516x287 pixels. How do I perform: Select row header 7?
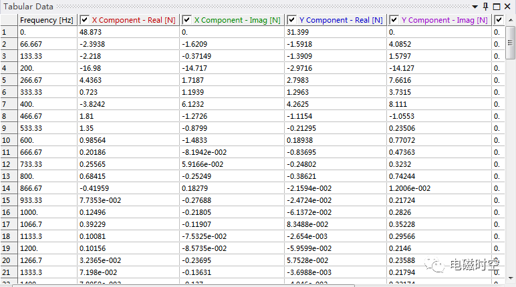(x=9, y=104)
